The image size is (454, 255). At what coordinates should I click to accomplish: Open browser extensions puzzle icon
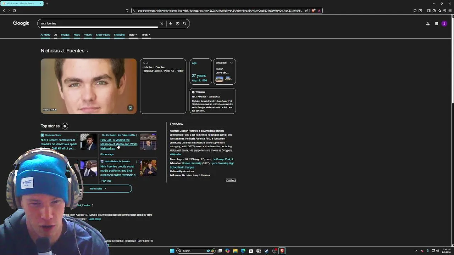pos(415,11)
